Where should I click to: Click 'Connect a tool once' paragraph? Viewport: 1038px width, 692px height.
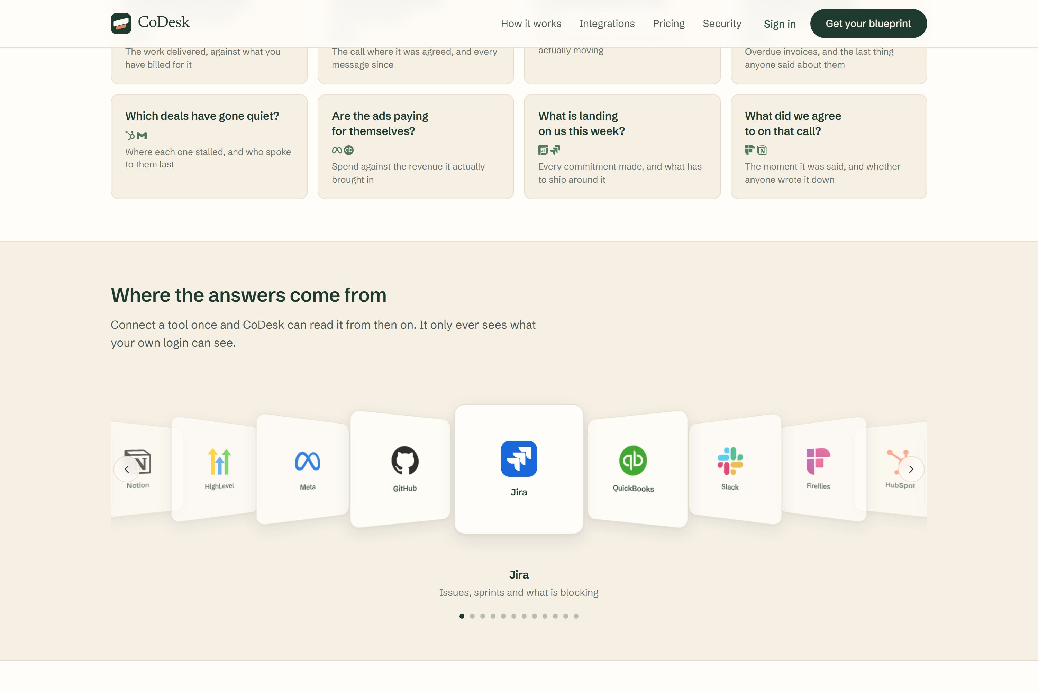click(x=323, y=334)
